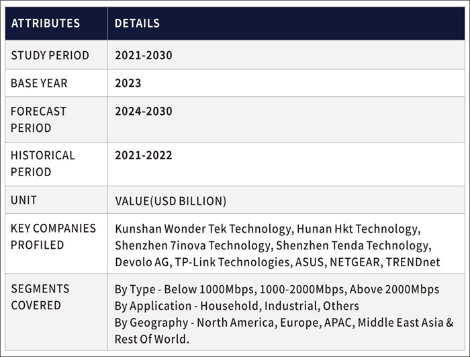Select the KEY COMPANIES PROFILED label
This screenshot has width=470, height=357.
coord(53,237)
